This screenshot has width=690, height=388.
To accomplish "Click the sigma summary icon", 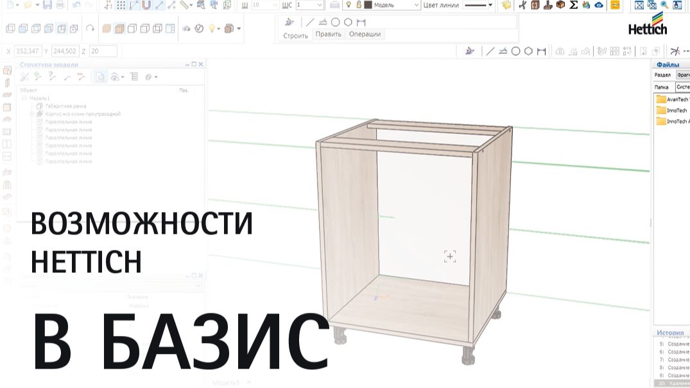I will pos(573,5).
